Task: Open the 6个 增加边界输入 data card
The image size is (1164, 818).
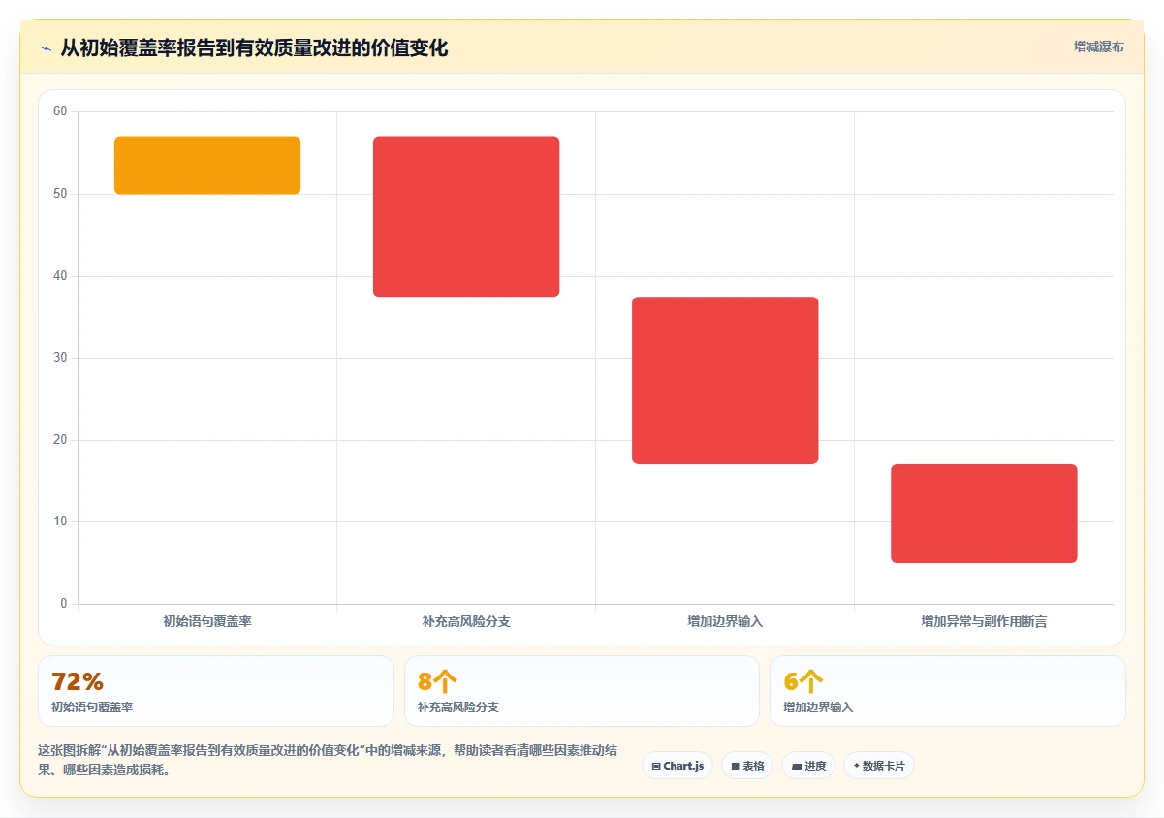Action: (x=948, y=691)
